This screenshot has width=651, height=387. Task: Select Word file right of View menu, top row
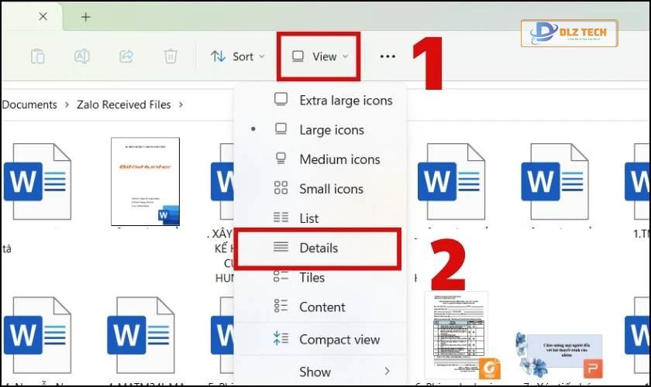(452, 182)
